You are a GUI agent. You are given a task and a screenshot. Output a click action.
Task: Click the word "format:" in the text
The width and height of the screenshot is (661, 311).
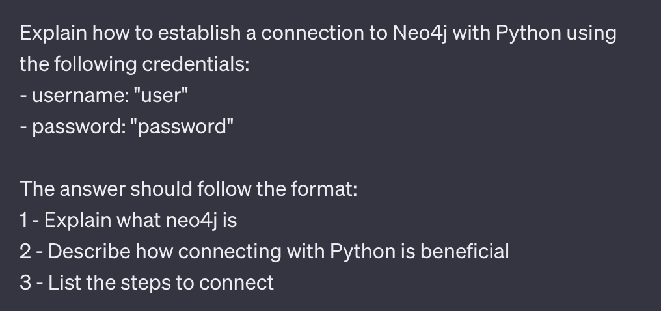point(324,189)
